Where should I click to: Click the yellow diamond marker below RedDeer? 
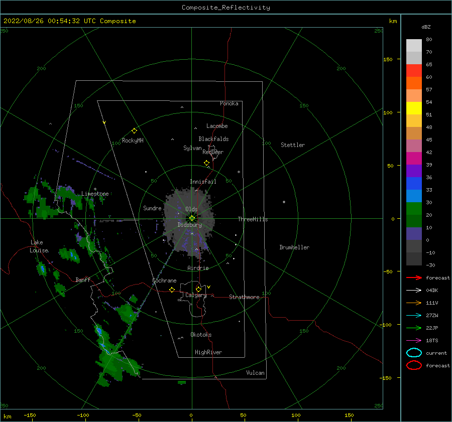pos(206,163)
